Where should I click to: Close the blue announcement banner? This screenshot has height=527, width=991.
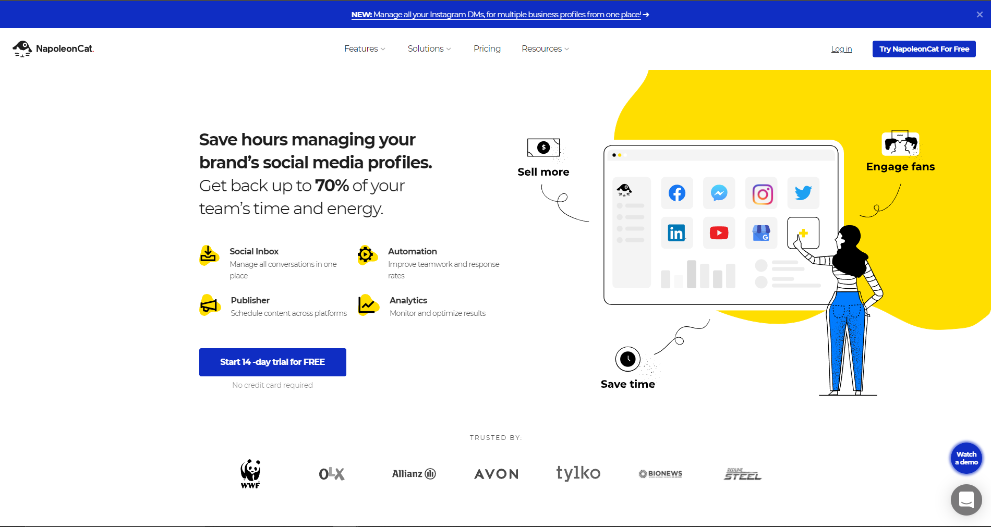980,15
